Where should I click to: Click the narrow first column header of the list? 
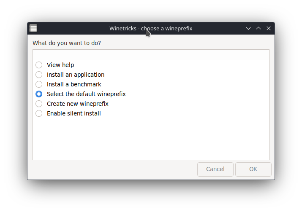(39, 55)
